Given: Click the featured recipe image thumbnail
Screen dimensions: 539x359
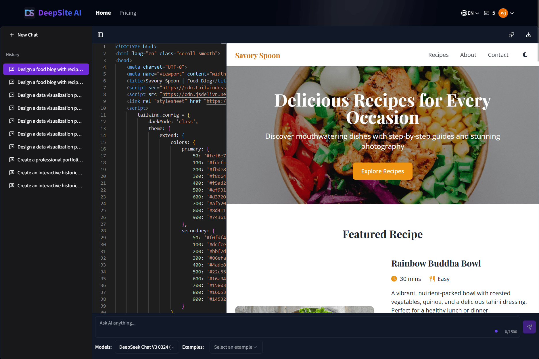Looking at the screenshot, I should point(304,309).
